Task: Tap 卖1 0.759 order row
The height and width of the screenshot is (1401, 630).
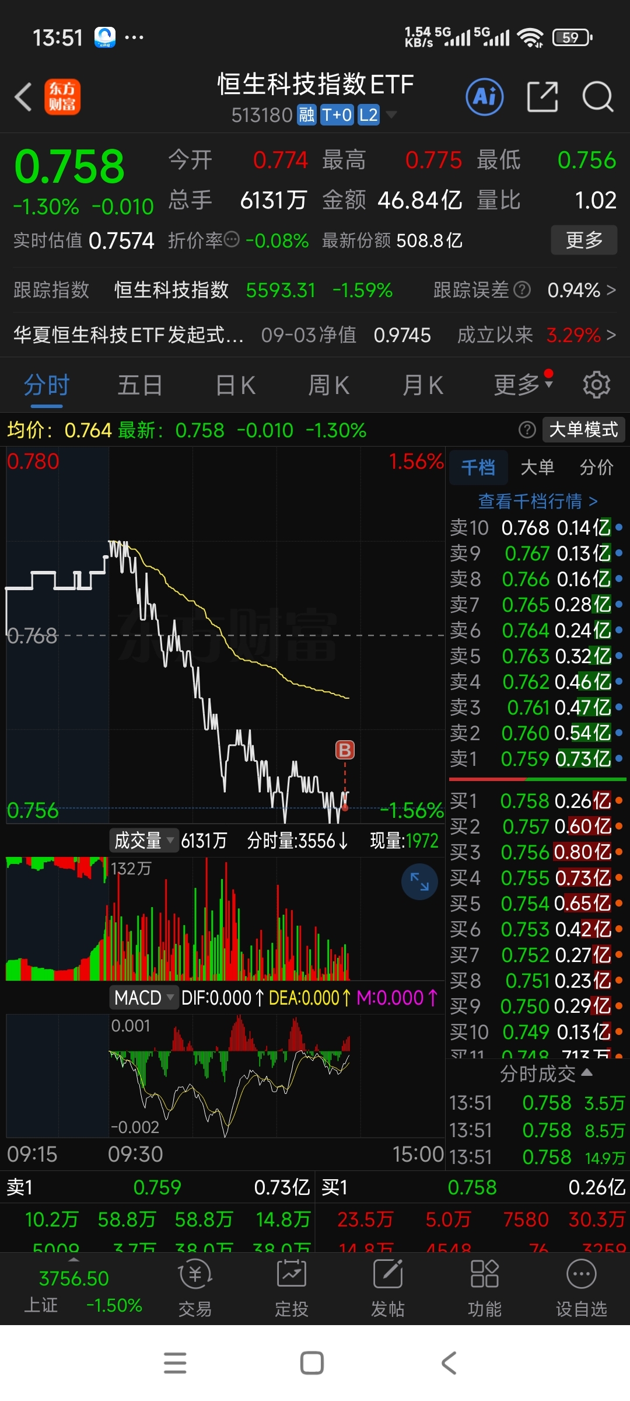Action: pos(537,758)
